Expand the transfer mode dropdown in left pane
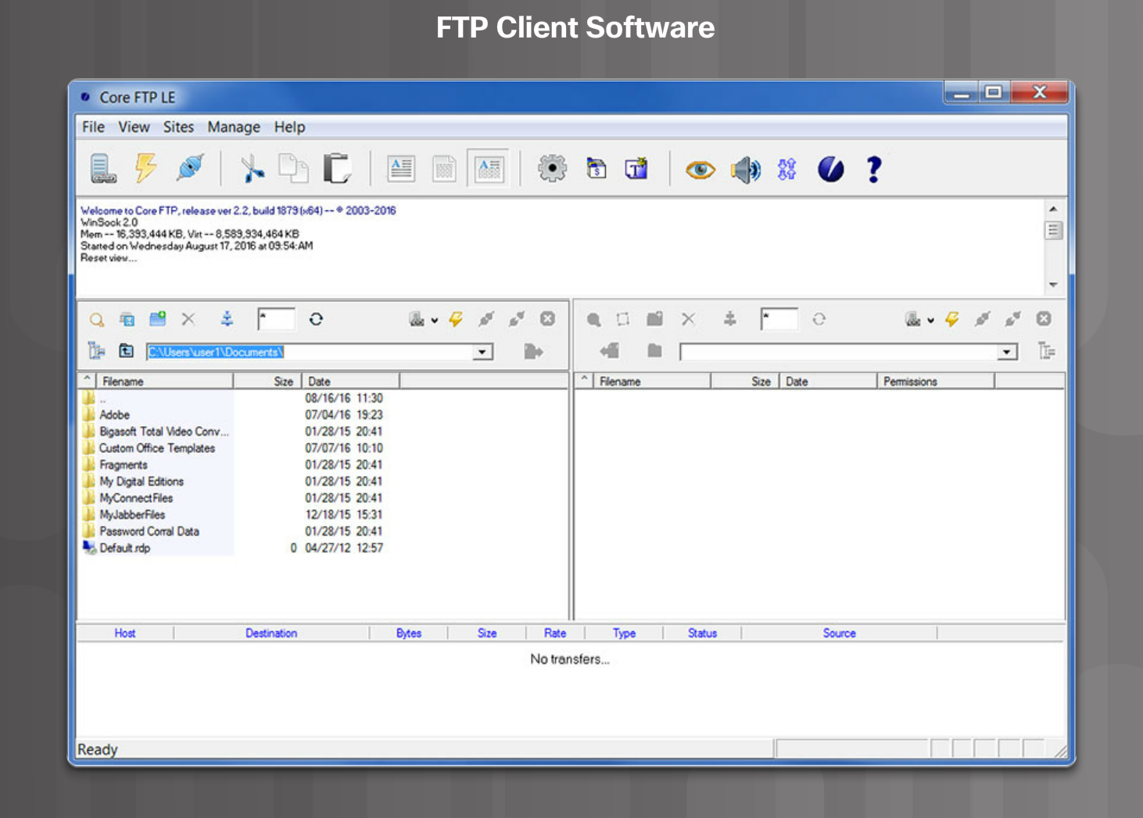1143x818 pixels. [434, 320]
